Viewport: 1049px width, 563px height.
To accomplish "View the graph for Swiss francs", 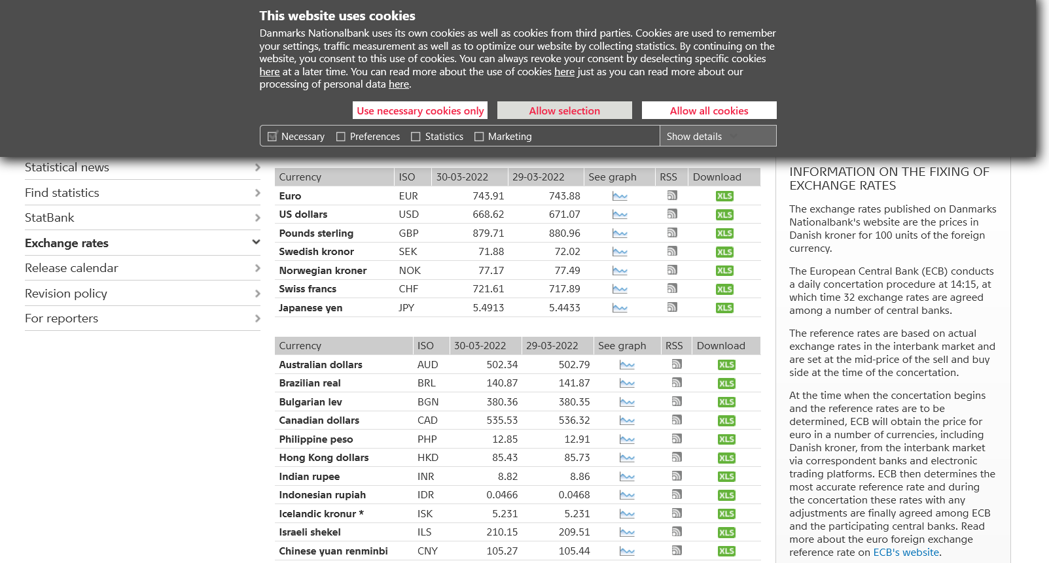I will pyautogui.click(x=619, y=289).
